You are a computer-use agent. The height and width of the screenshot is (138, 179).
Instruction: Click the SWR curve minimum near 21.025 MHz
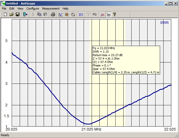[88, 124]
